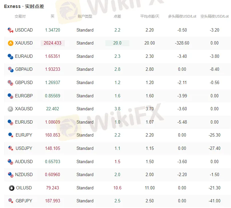Select the EURAUD symbol name

pyautogui.click(x=24, y=56)
